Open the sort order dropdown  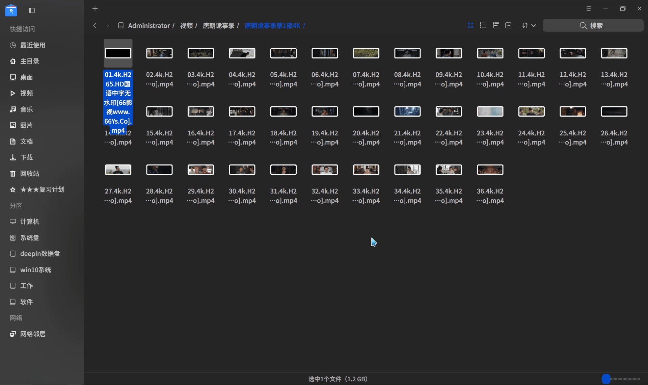(529, 25)
